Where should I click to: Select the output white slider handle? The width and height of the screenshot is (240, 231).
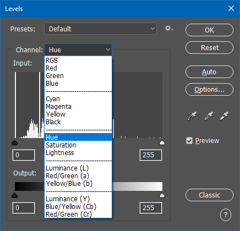[162, 195]
